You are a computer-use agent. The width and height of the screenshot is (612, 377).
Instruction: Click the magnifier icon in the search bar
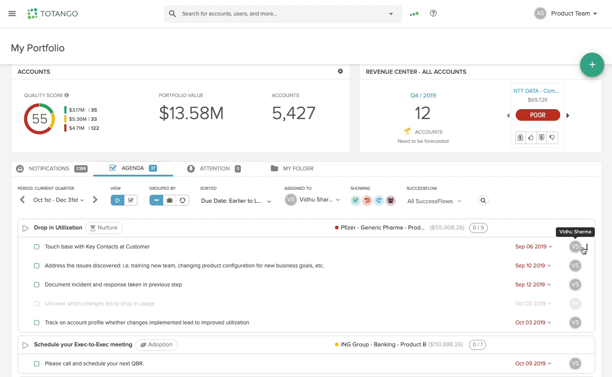pyautogui.click(x=172, y=14)
